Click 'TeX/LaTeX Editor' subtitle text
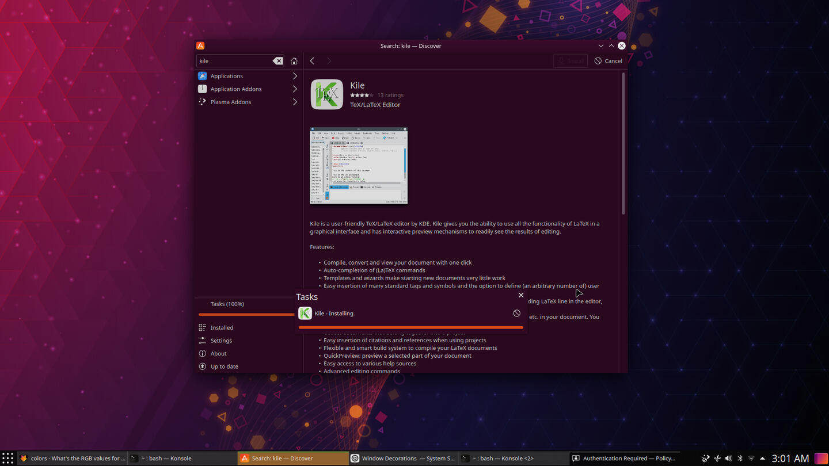 [x=375, y=105]
